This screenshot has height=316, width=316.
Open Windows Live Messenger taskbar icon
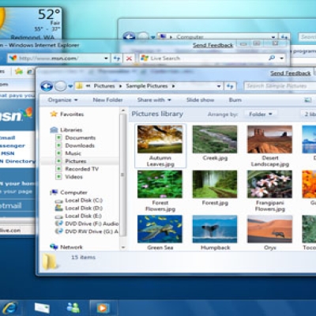(73, 308)
